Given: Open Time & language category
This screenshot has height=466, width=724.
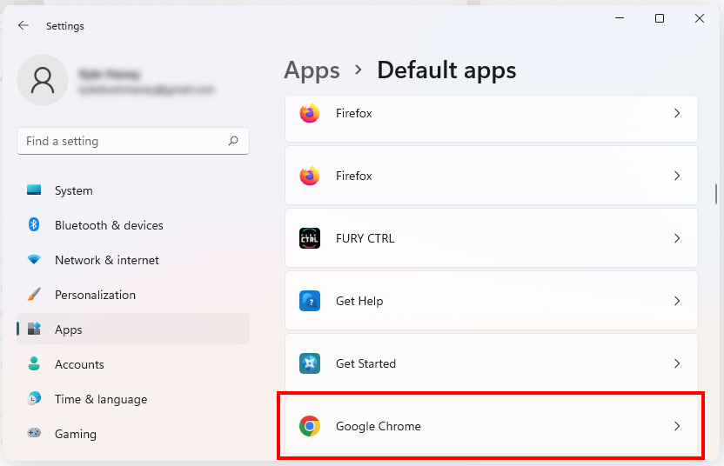Looking at the screenshot, I should [x=133, y=399].
